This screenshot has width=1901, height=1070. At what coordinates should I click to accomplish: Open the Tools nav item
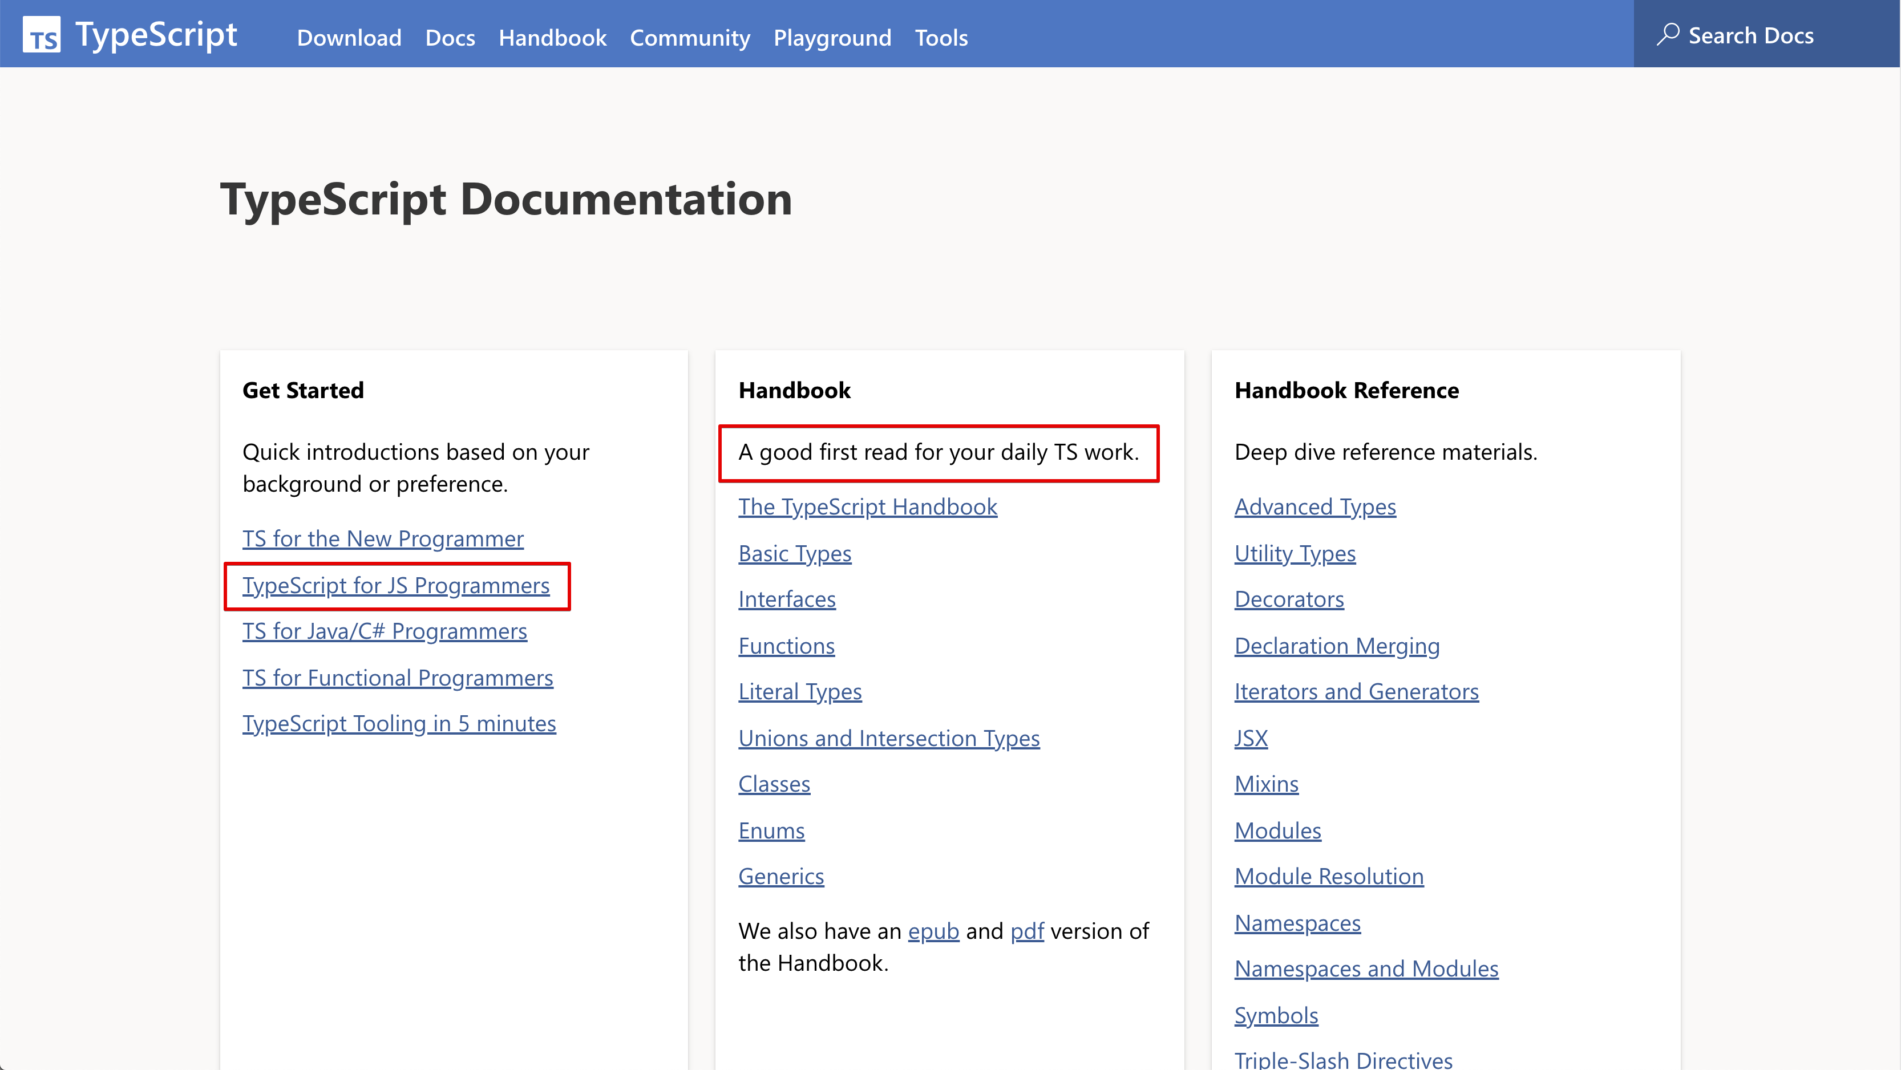coord(941,38)
